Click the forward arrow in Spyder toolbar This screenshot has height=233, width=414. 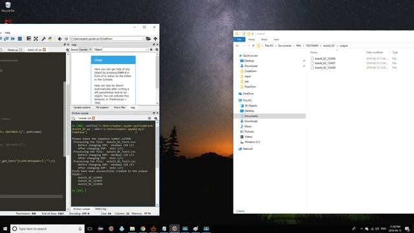pyautogui.click(x=66, y=39)
